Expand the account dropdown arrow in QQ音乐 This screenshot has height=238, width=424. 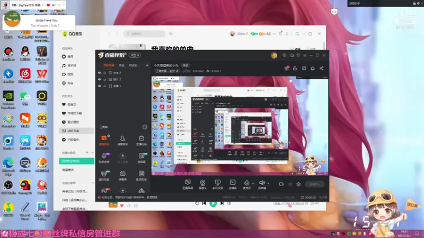274,34
